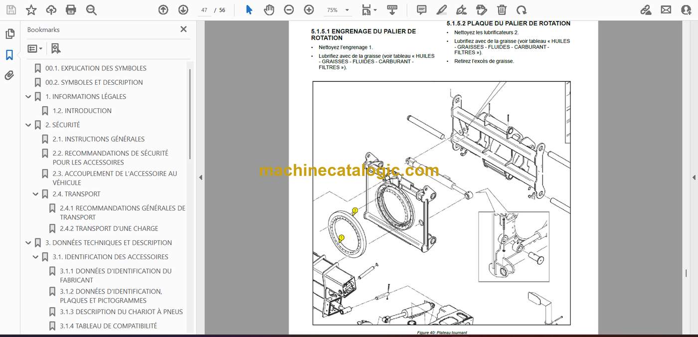The width and height of the screenshot is (698, 337).
Task: Open the attachments paperclip panel
Action: [x=9, y=76]
